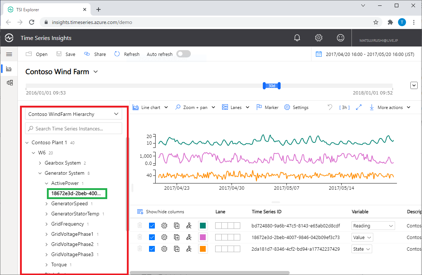Click the feedback smiley icon
422x275 pixels.
(341, 38)
